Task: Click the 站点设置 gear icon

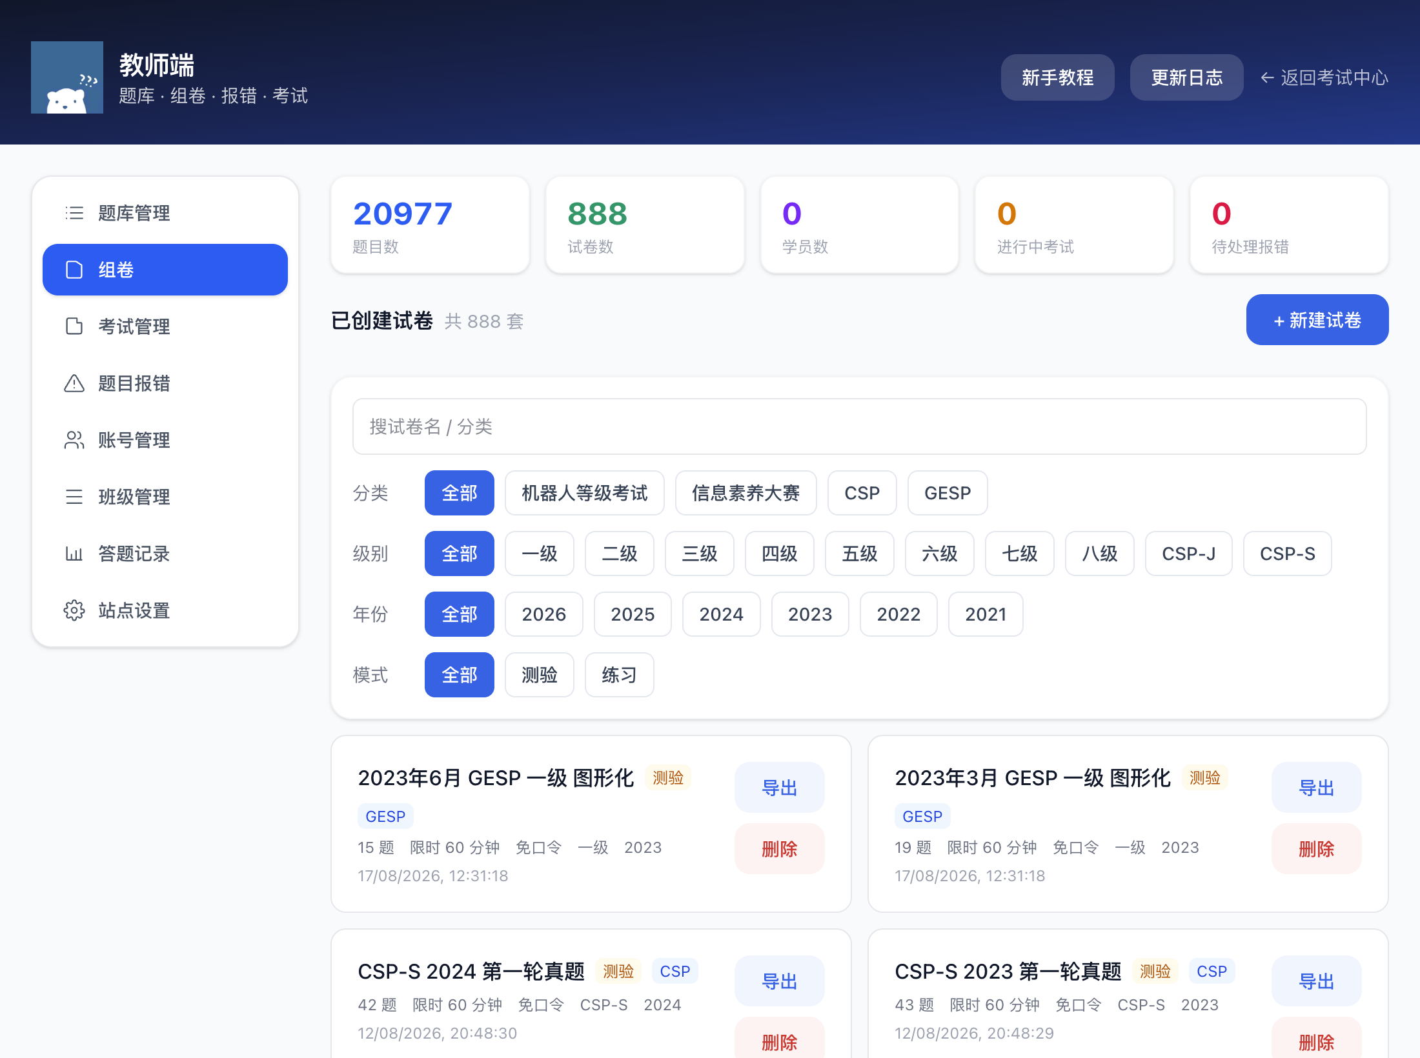Action: click(74, 610)
